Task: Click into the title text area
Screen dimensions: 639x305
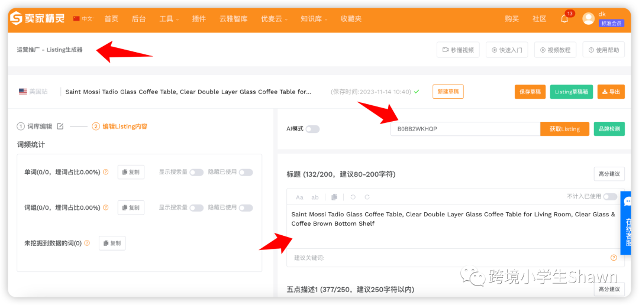Action: click(x=455, y=226)
